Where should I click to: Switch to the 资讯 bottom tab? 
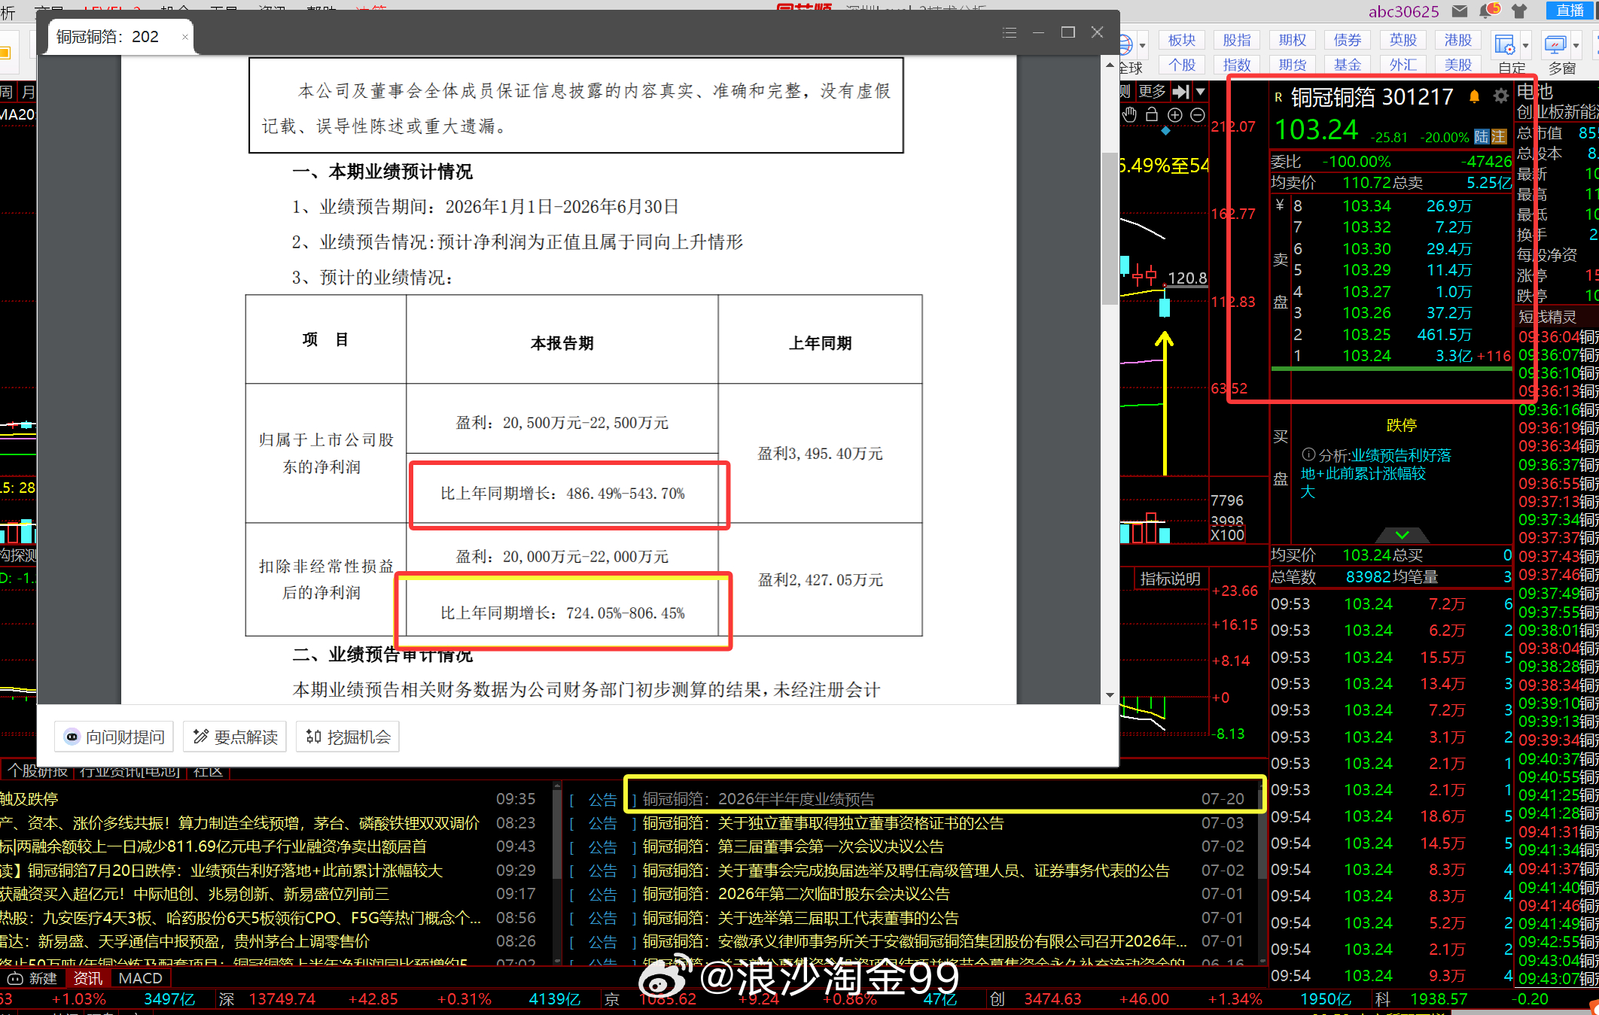[88, 978]
